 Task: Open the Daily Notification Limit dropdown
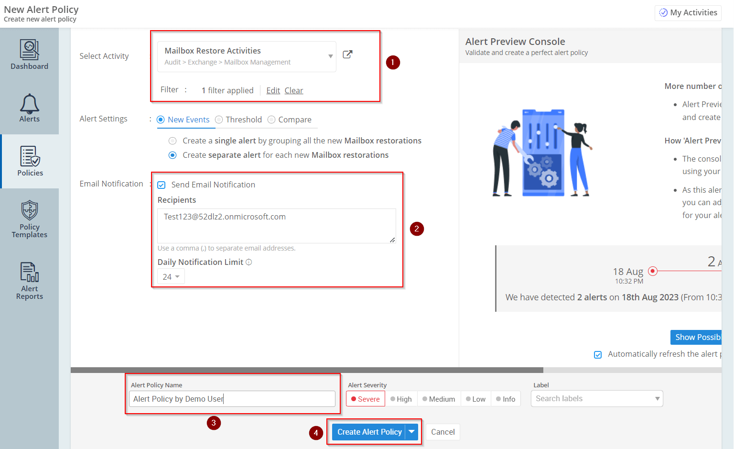171,276
